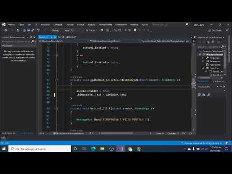Collapse the else block outline toggle
The width and height of the screenshot is (232, 174).
57,55
